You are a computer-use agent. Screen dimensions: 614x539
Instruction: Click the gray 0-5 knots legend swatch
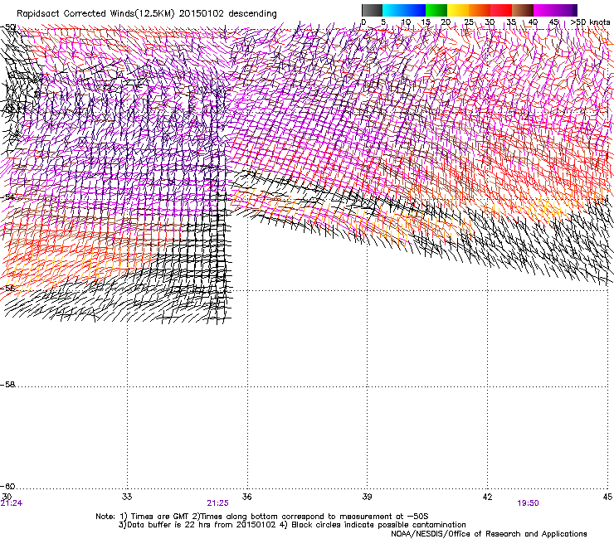(x=372, y=10)
